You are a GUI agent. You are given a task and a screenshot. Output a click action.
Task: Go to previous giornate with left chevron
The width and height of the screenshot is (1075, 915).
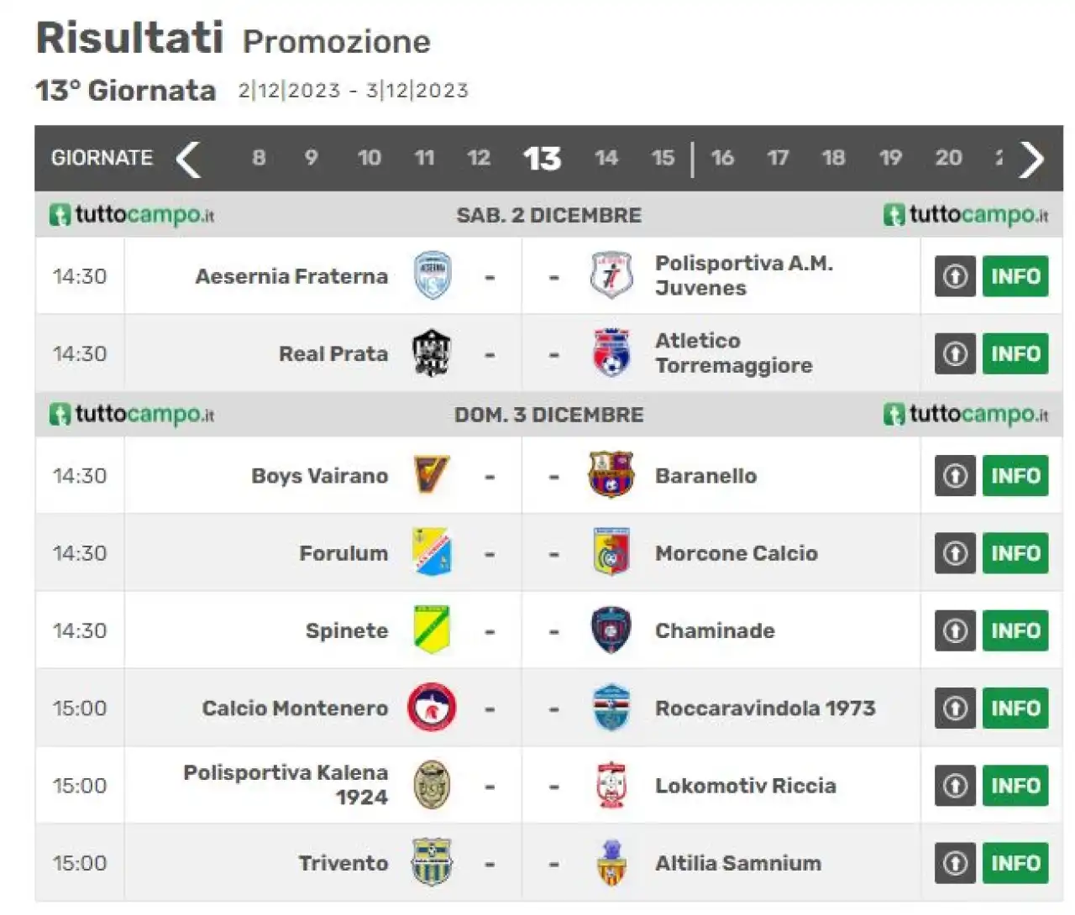(x=189, y=159)
